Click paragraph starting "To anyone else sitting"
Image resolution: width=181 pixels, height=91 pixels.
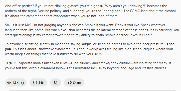click(x=90, y=49)
